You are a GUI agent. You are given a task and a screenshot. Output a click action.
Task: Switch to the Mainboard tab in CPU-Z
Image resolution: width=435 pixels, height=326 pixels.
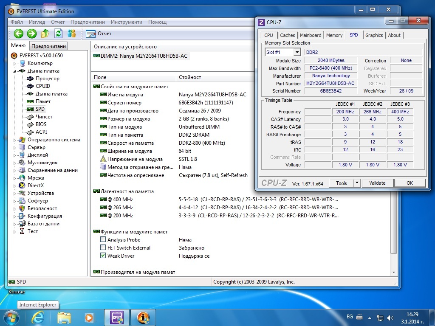coord(311,35)
